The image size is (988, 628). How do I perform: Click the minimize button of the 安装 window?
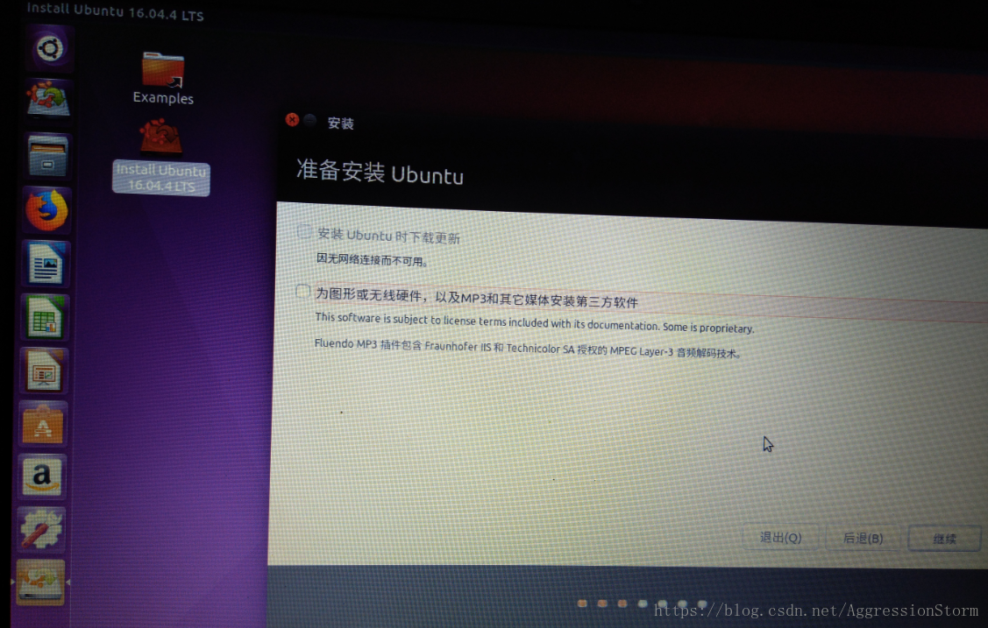click(310, 120)
